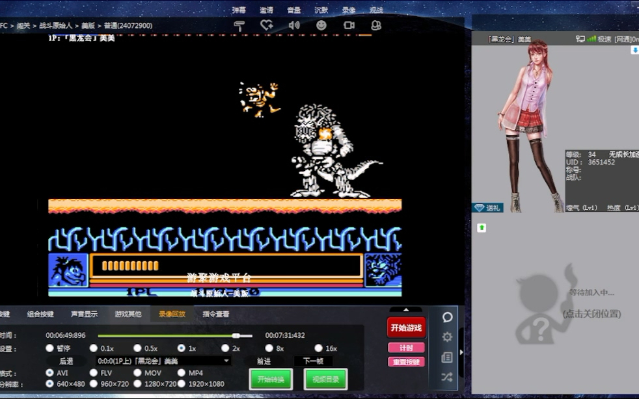
Task: Click the news list icon in sidebar
Action: click(x=447, y=357)
